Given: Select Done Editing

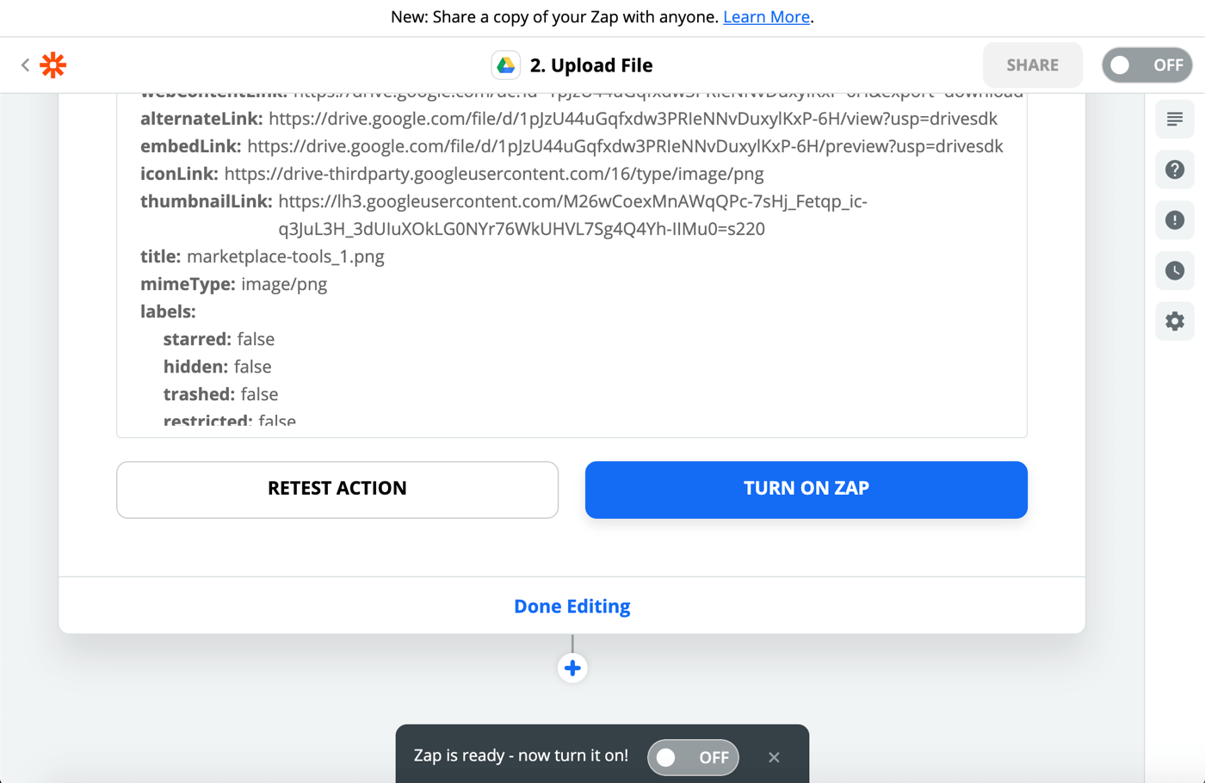Looking at the screenshot, I should click(572, 606).
